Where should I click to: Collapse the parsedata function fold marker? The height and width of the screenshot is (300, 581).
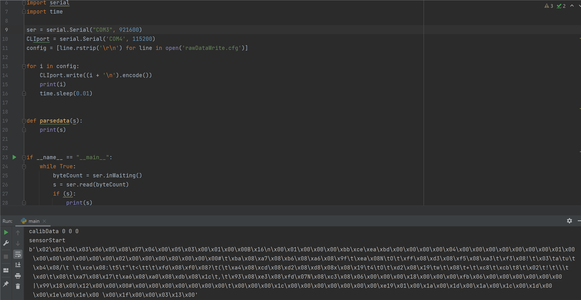point(24,121)
